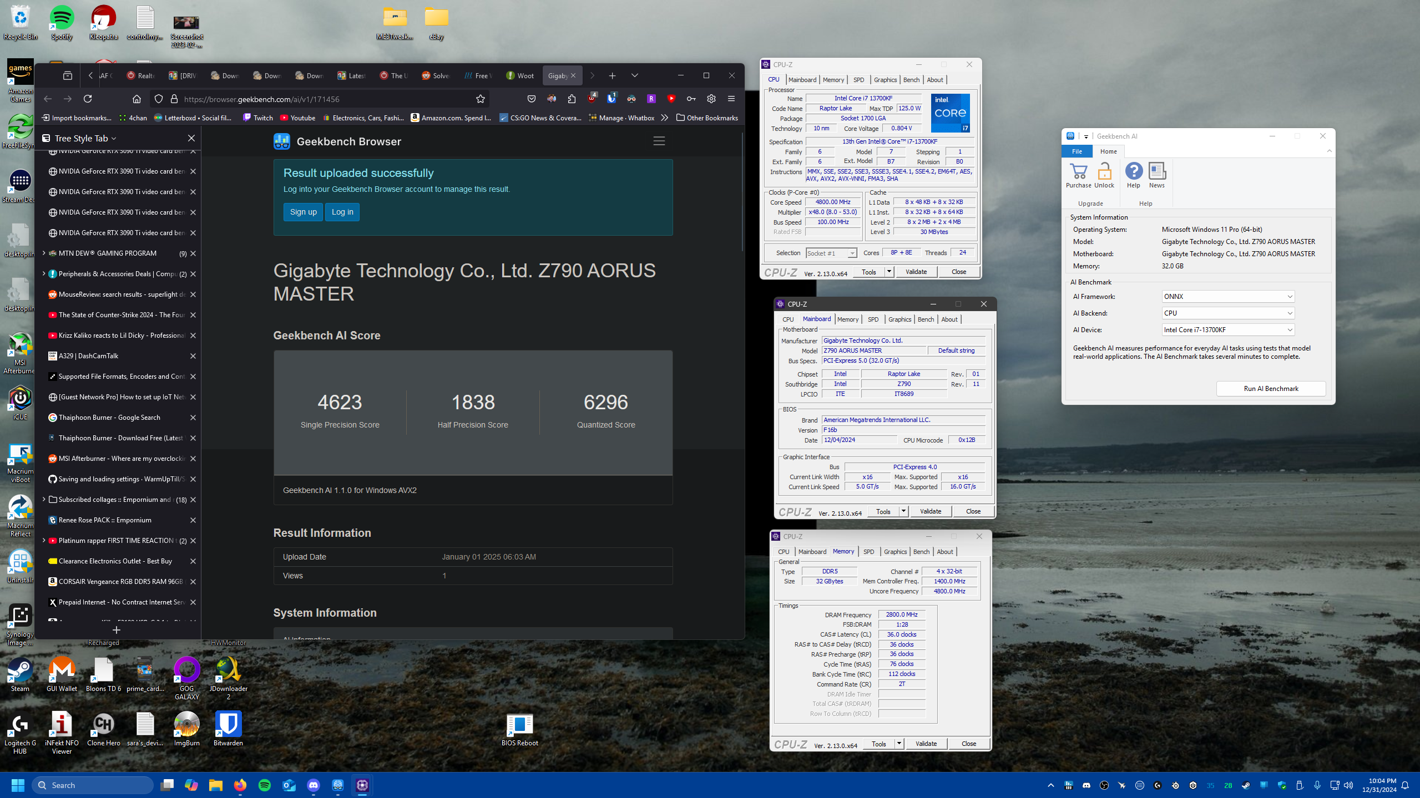Screen dimensions: 1420x798
Task: Click the Unlock padlock icon in Geekbench AI
Action: point(1104,175)
